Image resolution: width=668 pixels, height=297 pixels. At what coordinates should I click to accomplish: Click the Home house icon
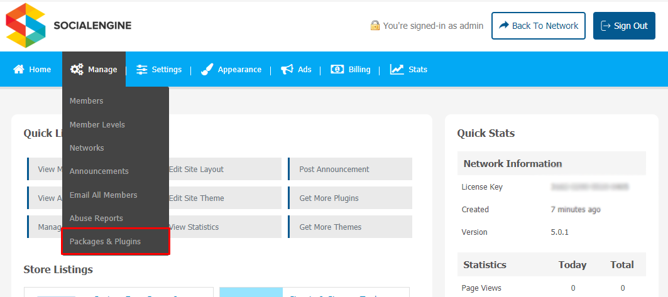19,70
